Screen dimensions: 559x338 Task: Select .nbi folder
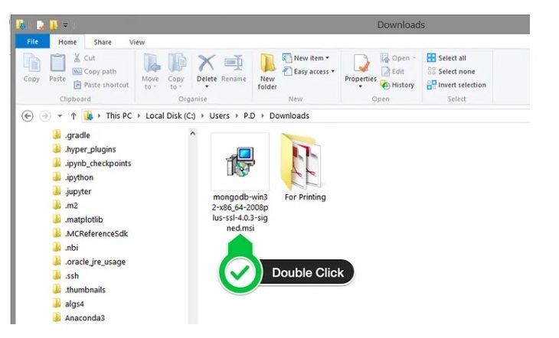coord(65,248)
